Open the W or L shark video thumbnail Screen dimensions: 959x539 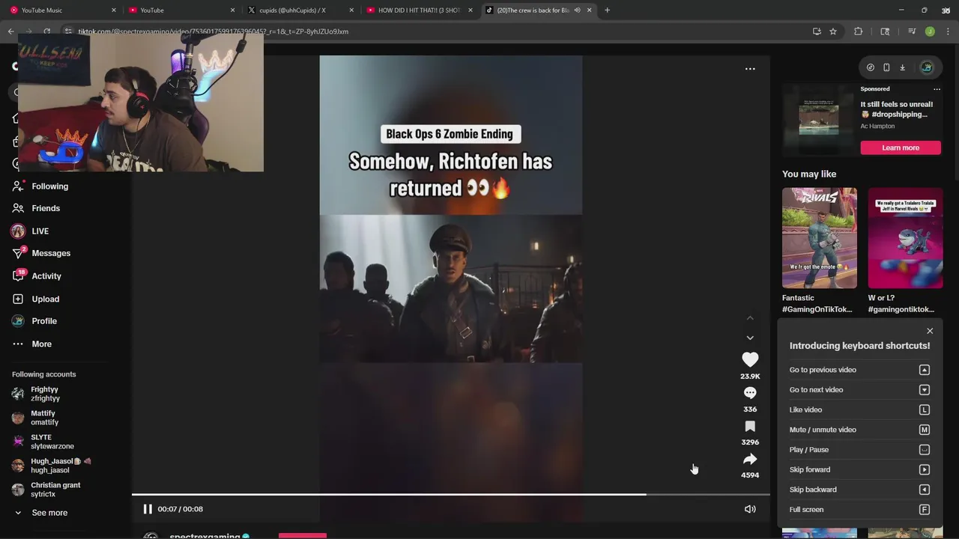906,238
